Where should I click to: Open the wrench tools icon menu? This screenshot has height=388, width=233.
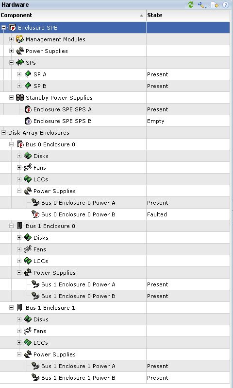202,5
